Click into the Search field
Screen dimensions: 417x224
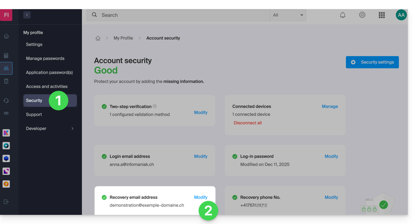[x=183, y=15]
